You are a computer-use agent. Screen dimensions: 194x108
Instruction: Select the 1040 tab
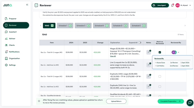(x=49, y=25)
